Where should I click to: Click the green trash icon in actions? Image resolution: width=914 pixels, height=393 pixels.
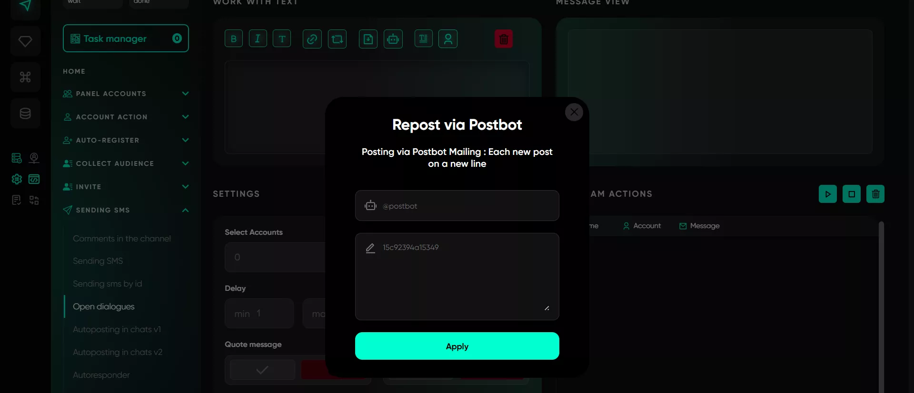[875, 194]
